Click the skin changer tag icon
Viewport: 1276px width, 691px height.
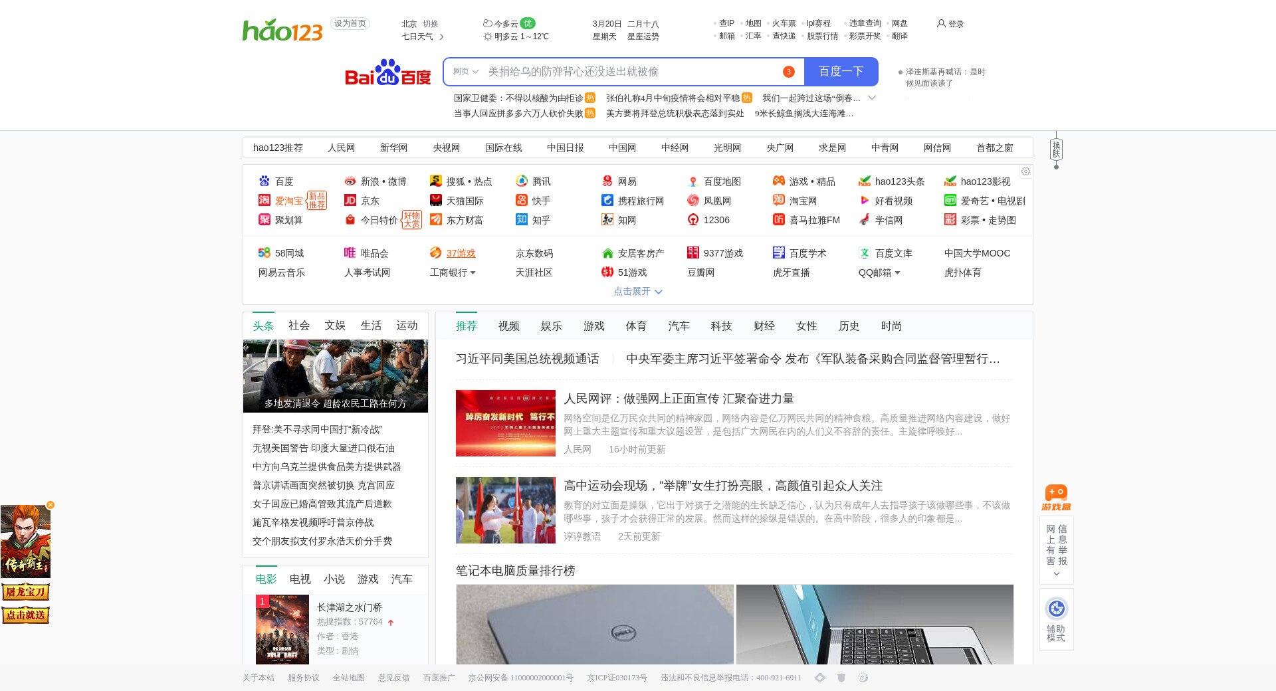1056,149
